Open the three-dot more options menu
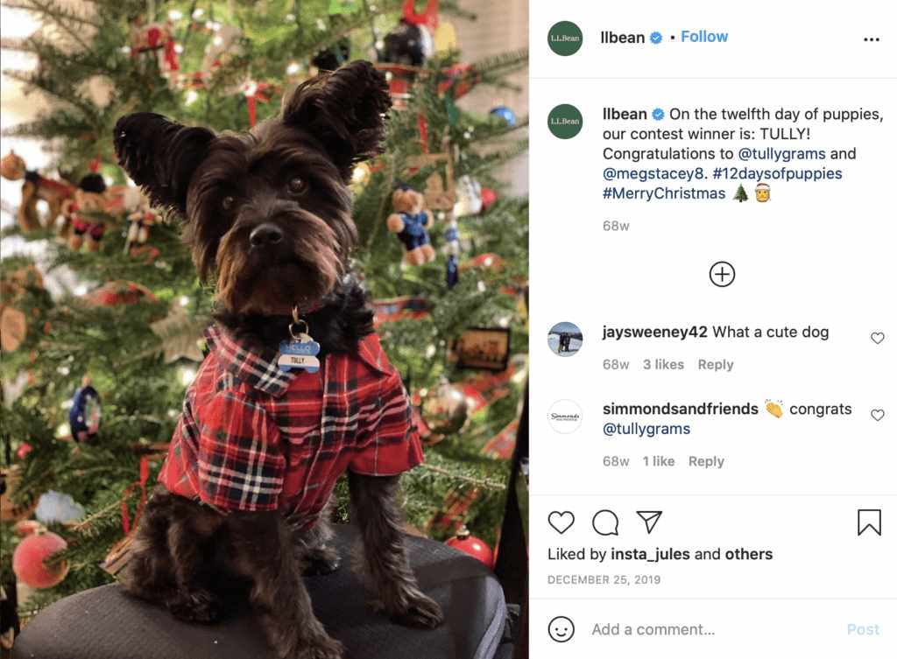897x659 pixels. coord(872,39)
